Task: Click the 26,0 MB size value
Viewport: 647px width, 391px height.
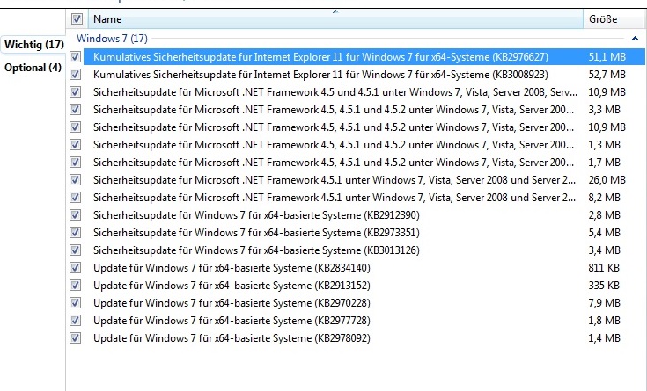Action: 607,179
